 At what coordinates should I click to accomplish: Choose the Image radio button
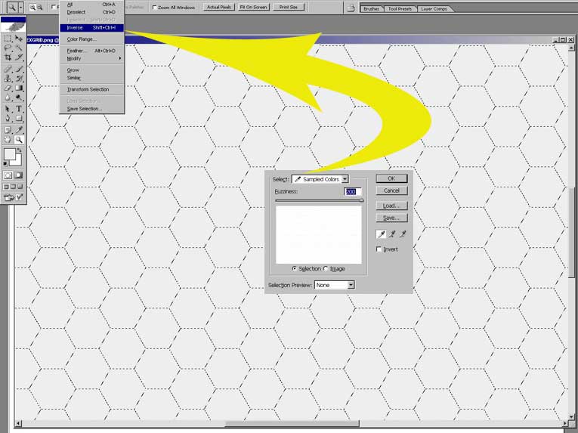point(326,268)
